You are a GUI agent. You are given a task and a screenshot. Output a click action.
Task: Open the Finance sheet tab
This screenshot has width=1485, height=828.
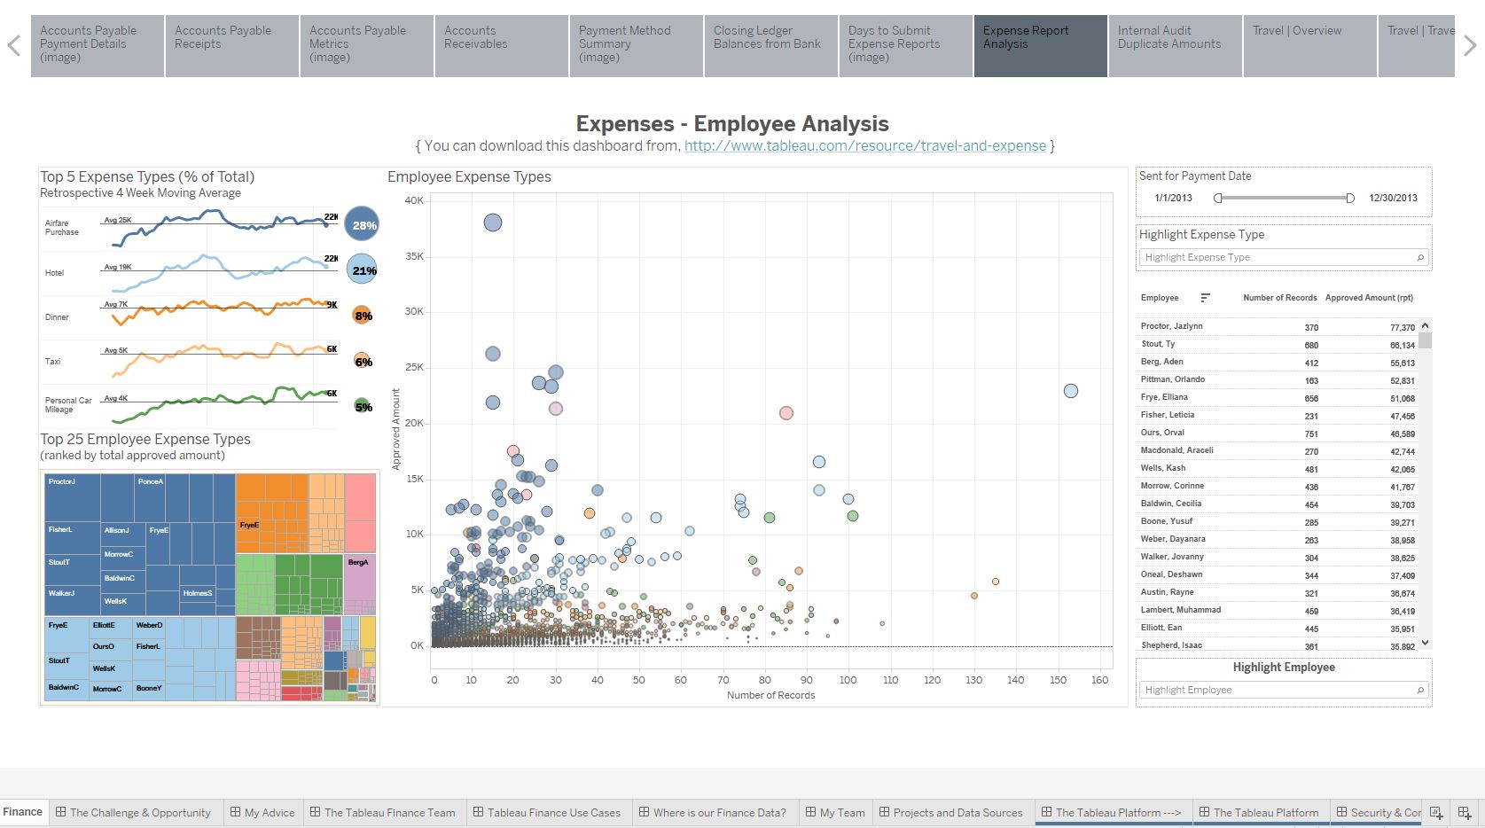[x=23, y=812]
